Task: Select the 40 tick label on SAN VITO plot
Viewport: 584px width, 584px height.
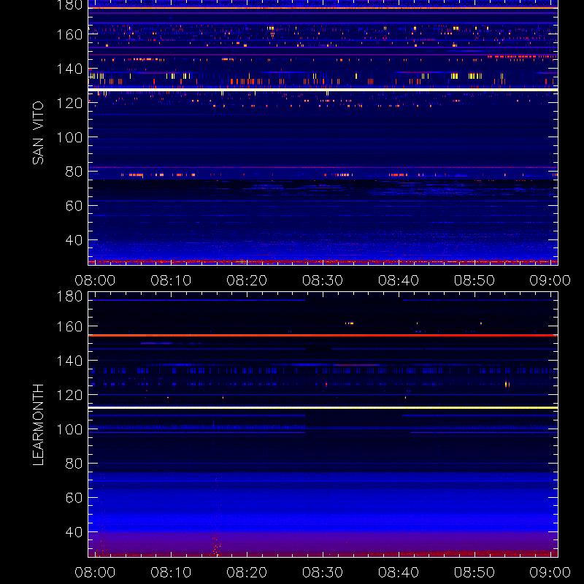Action: coord(74,240)
